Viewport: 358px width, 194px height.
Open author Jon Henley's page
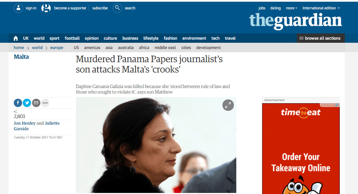click(25, 123)
